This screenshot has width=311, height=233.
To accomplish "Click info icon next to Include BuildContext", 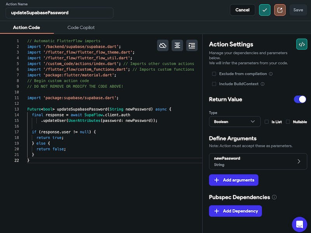I will tap(262, 84).
